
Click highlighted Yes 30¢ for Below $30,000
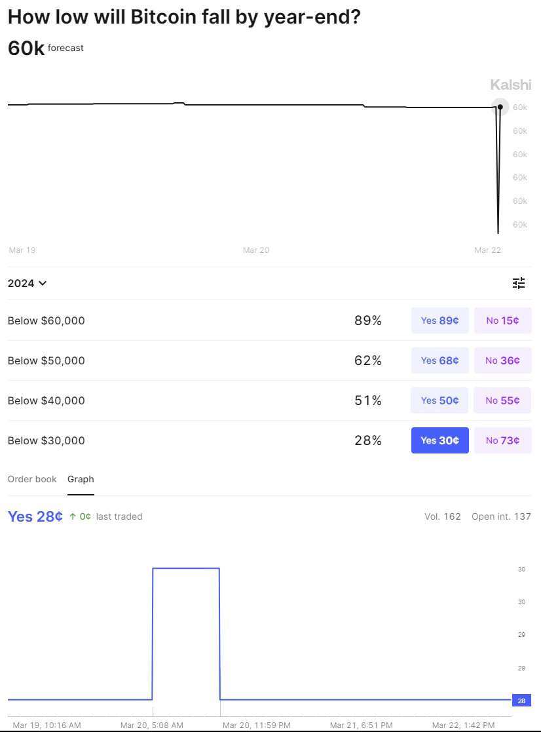pos(439,440)
